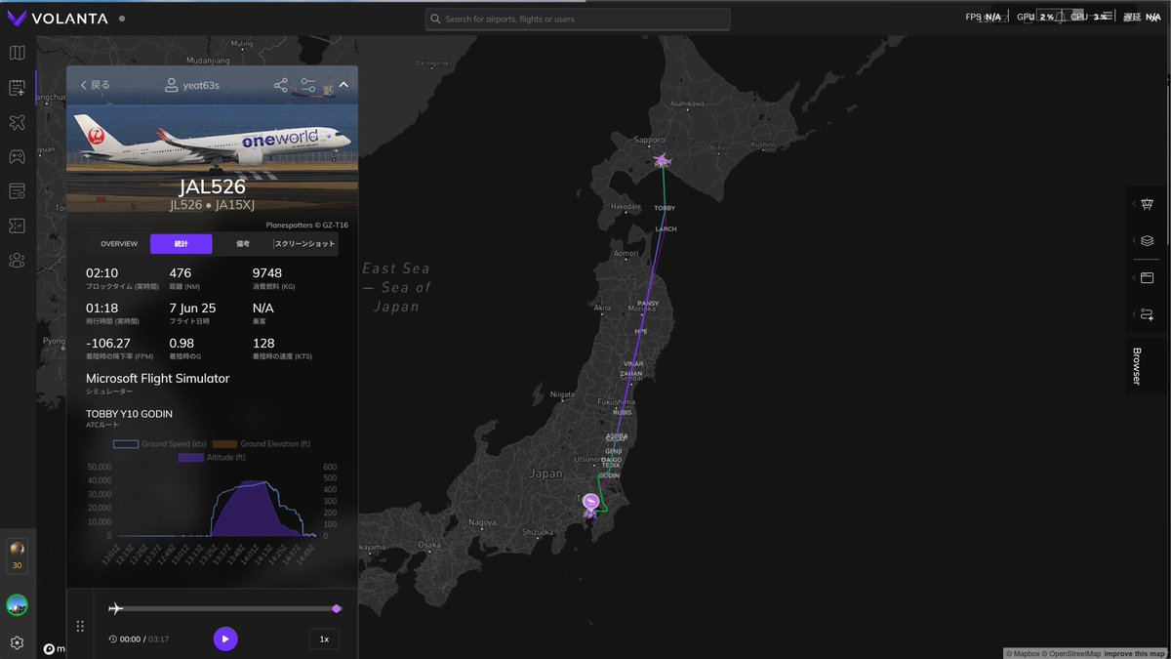The width and height of the screenshot is (1171, 659).
Task: Click the replay progress bar track
Action: pos(225,608)
